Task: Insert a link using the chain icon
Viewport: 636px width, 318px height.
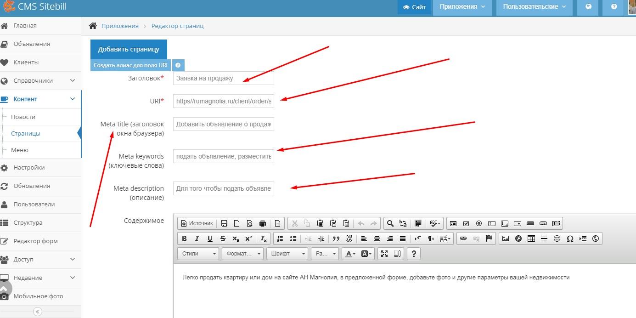Action: (463, 238)
